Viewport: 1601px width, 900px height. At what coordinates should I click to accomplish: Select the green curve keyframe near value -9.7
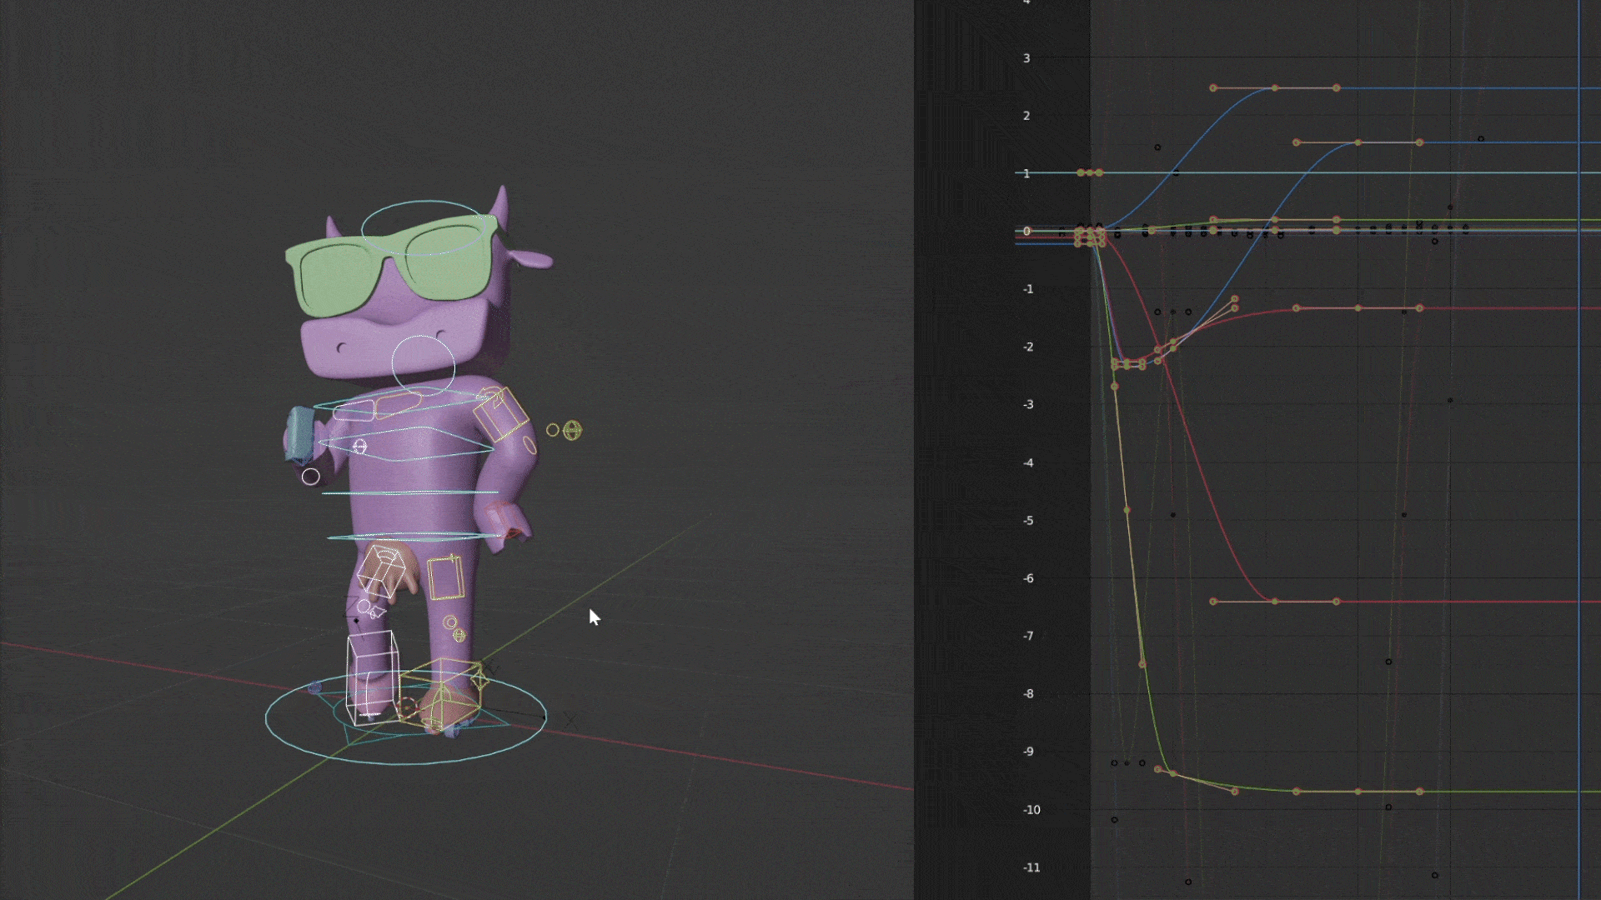click(x=1358, y=791)
